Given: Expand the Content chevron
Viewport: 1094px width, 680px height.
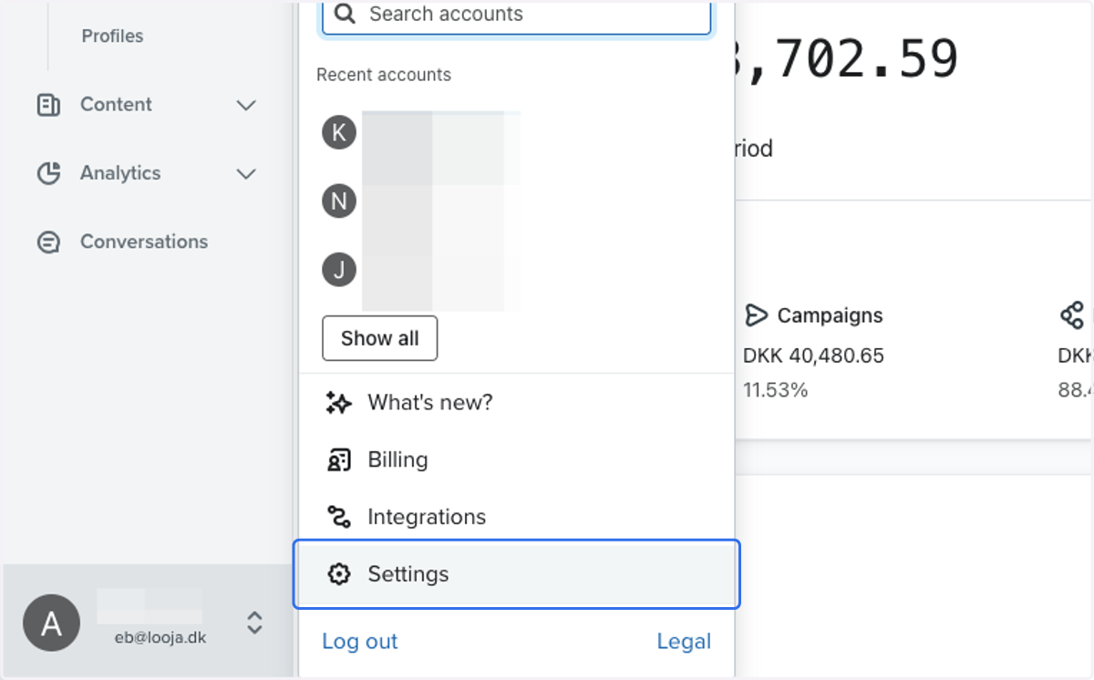Looking at the screenshot, I should tap(246, 105).
